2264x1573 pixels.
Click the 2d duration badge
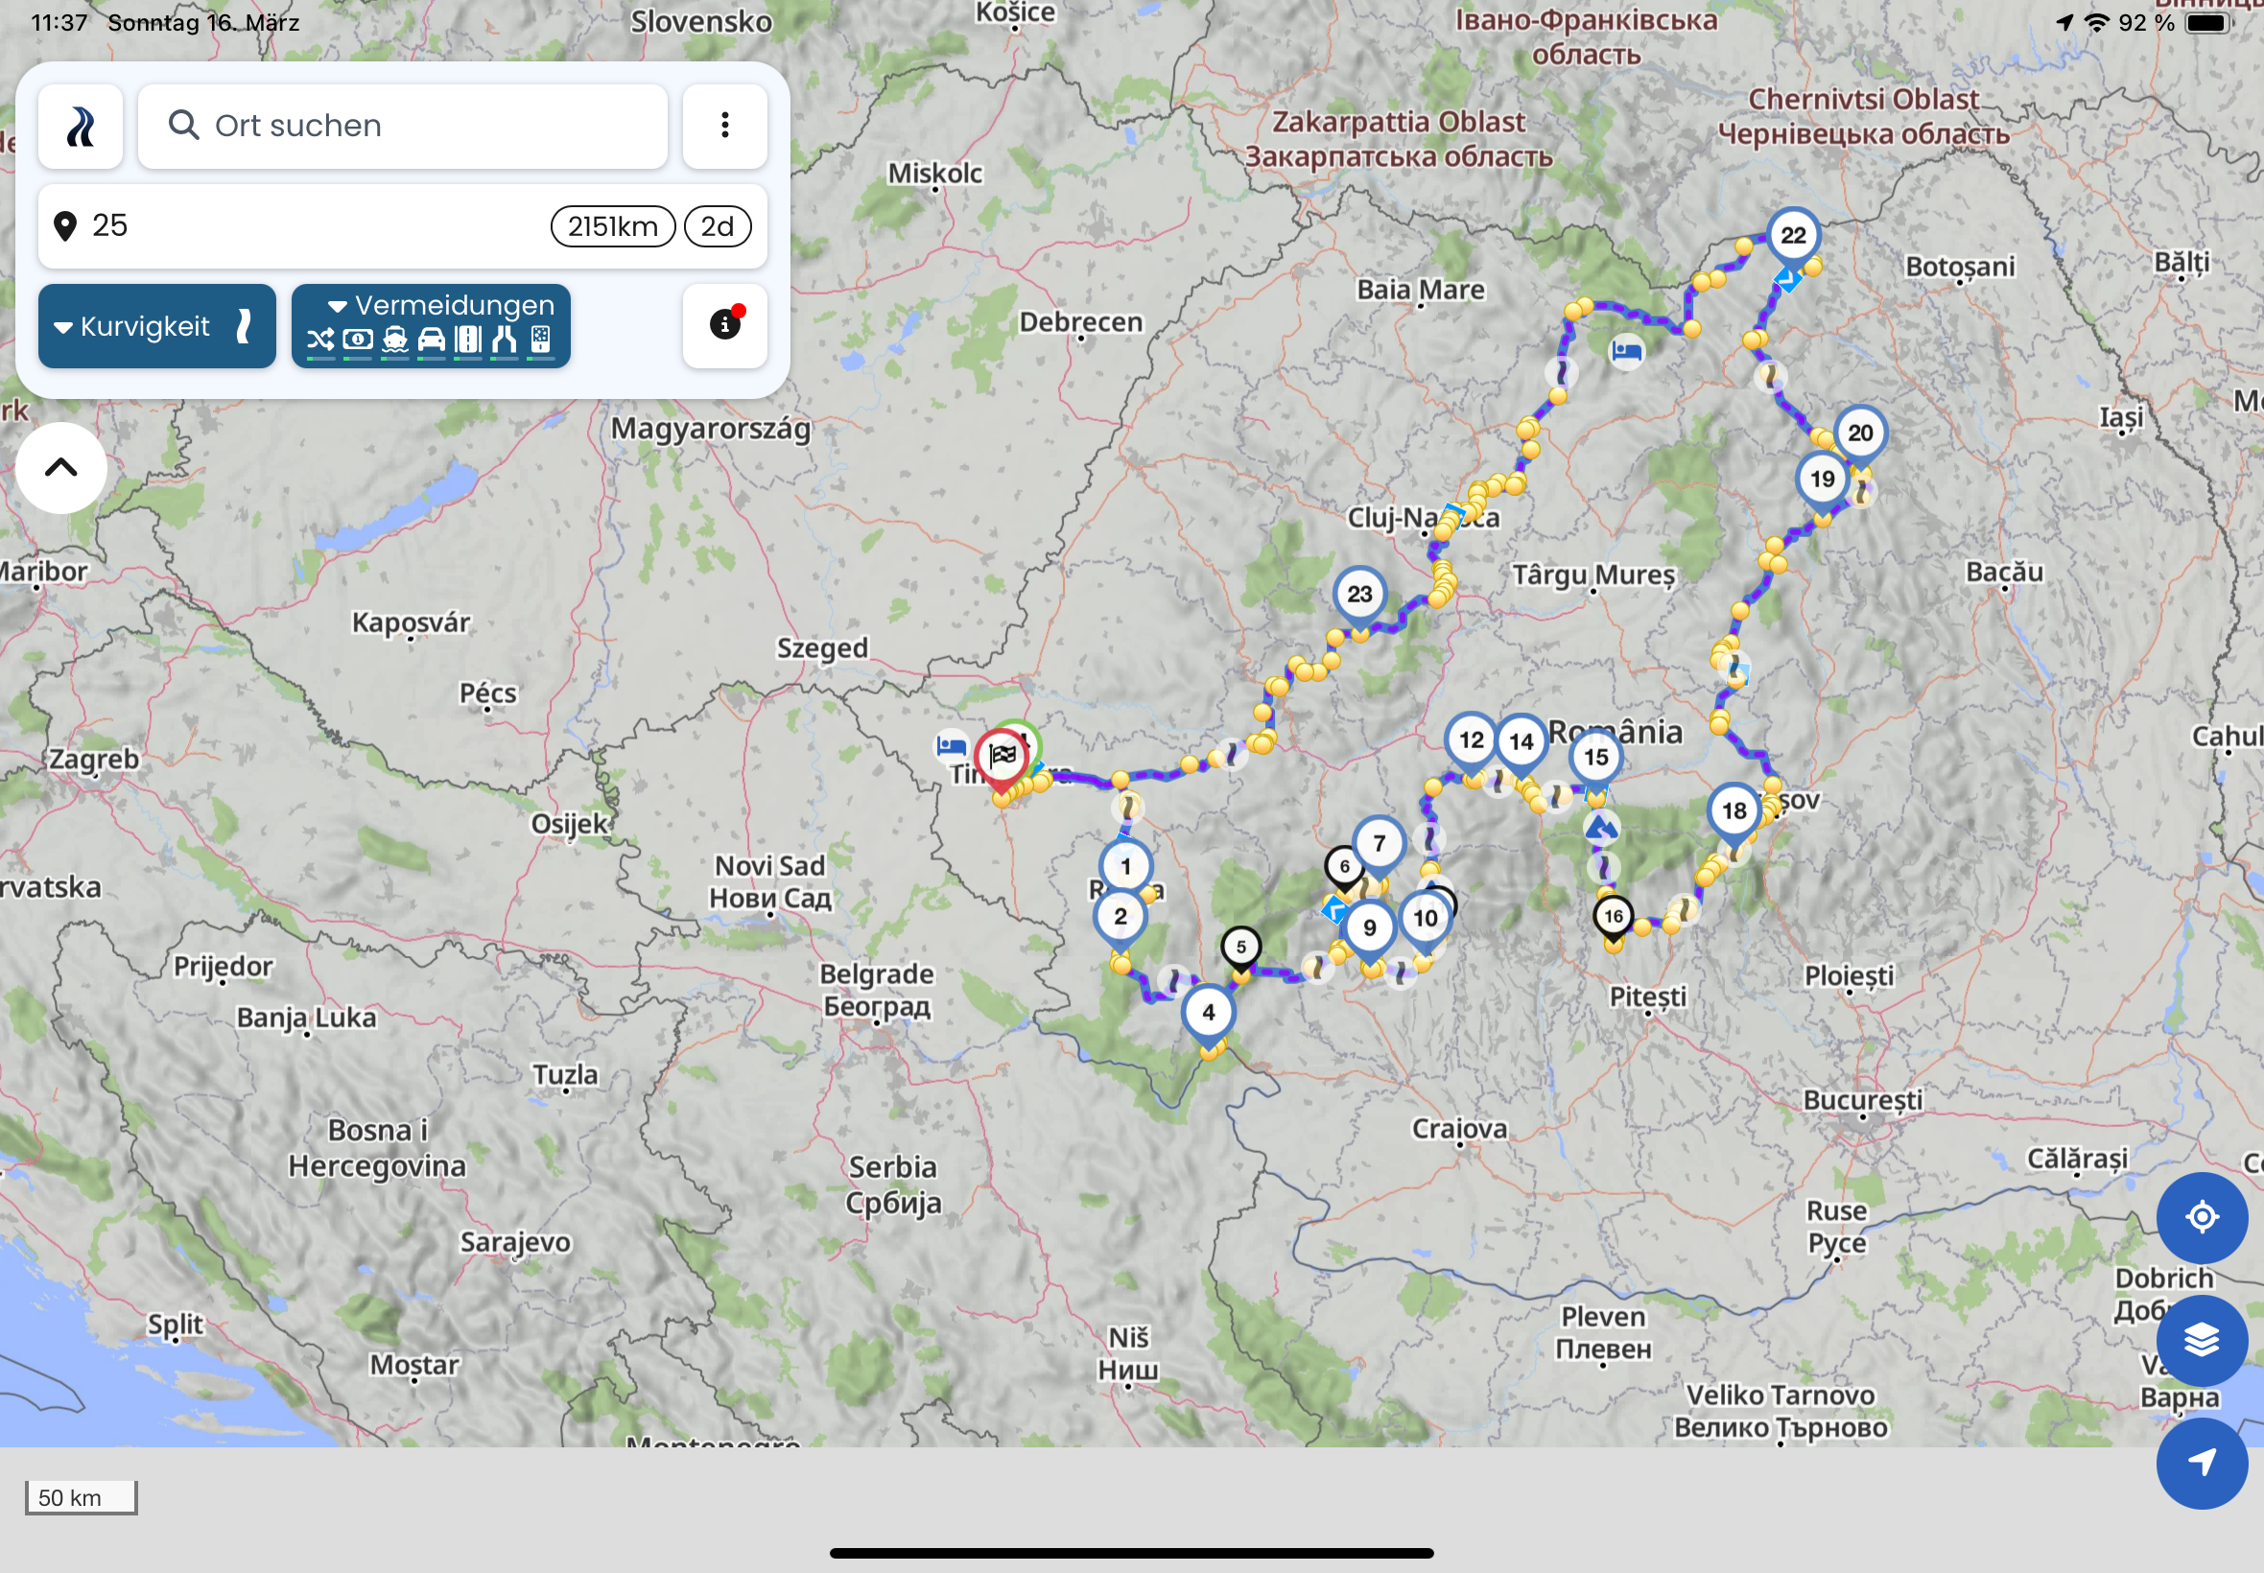717,226
